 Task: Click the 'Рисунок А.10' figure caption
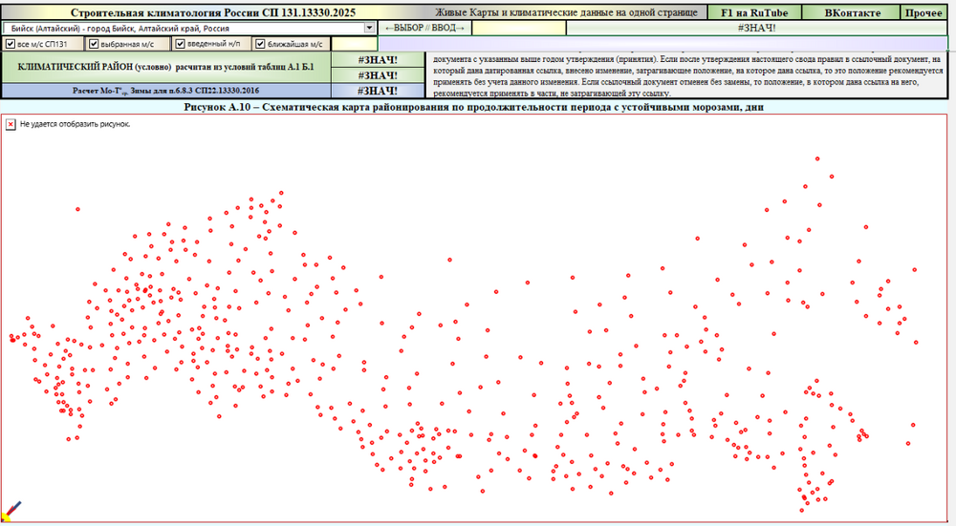pyautogui.click(x=474, y=107)
